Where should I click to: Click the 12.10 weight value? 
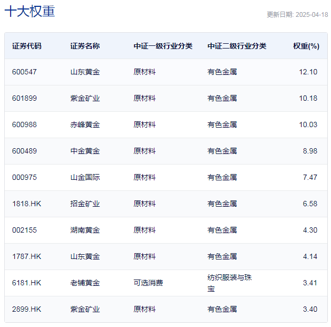coord(308,72)
